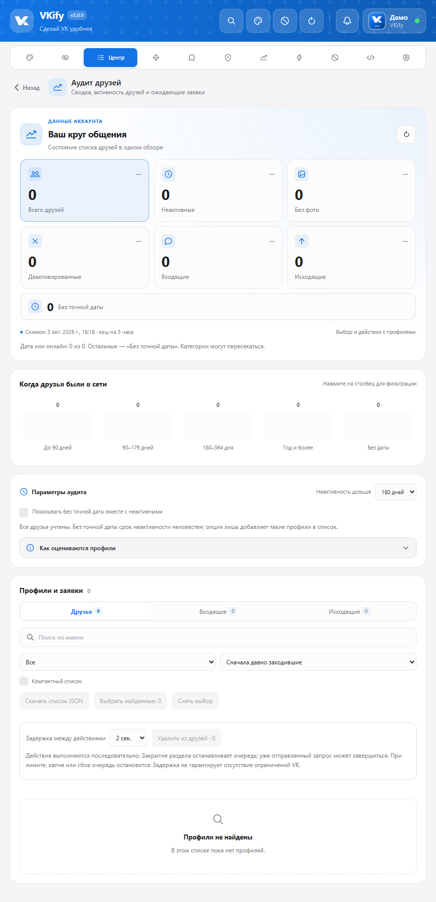Open the Все filter dropdown

click(118, 662)
